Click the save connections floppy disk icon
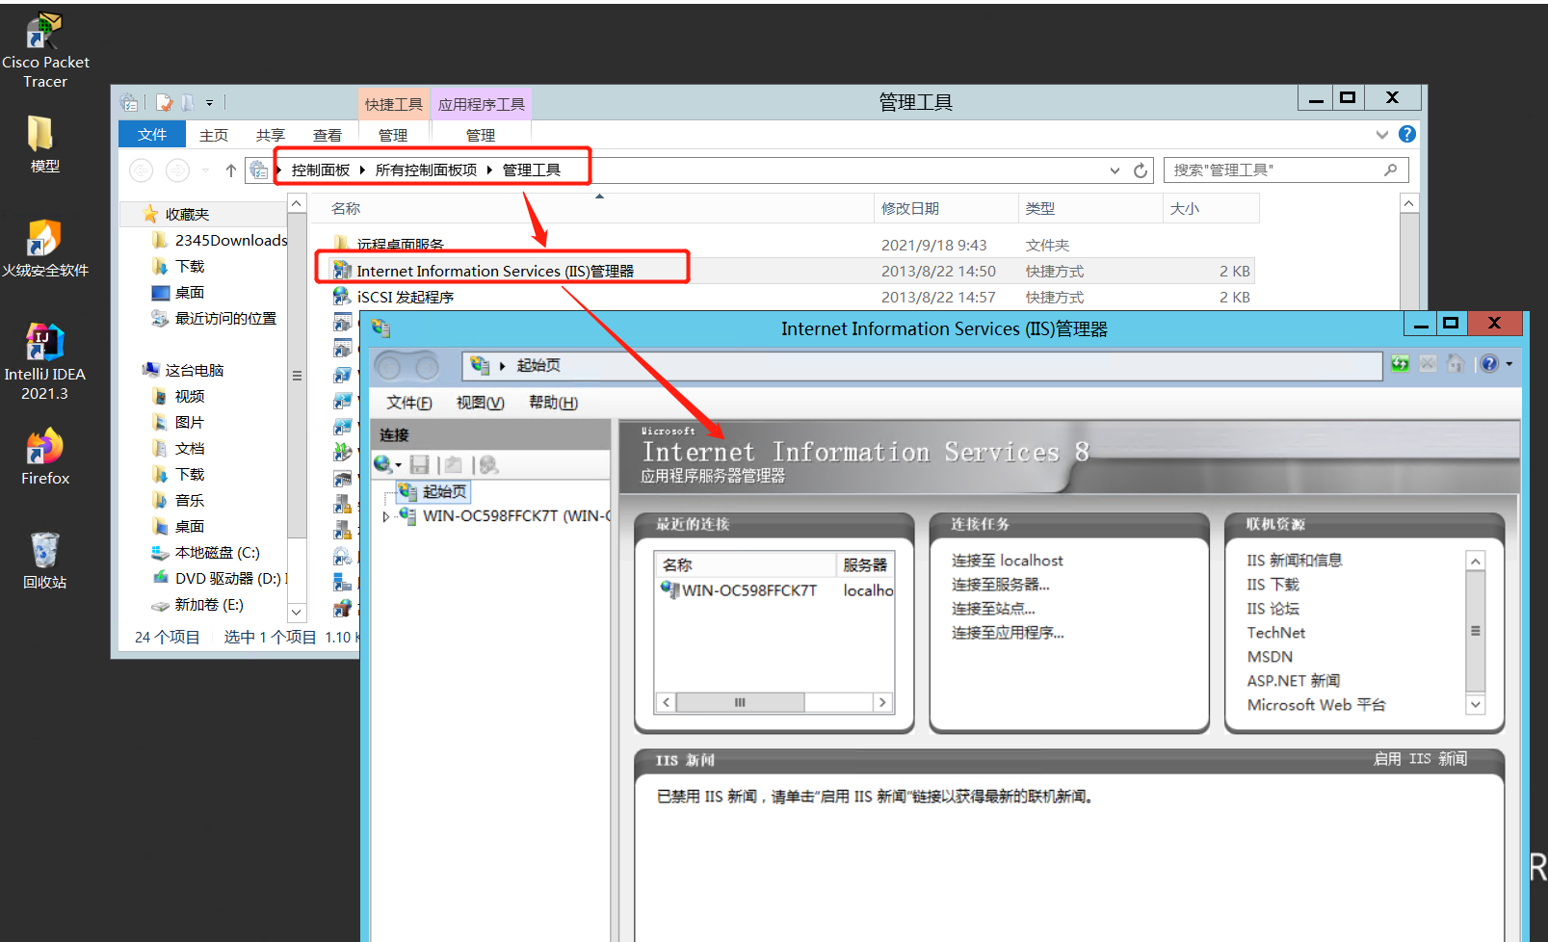The image size is (1548, 942). pyautogui.click(x=419, y=464)
